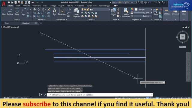Open the Annotate ribbon tab

coord(26,6)
